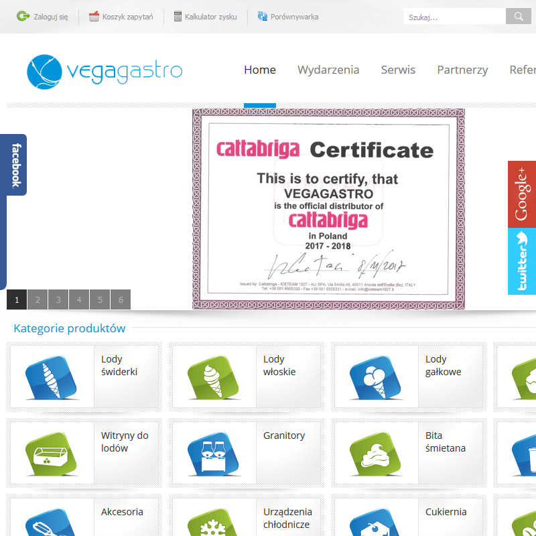
Task: Click the Zaloguj się link
Action: pyautogui.click(x=51, y=17)
